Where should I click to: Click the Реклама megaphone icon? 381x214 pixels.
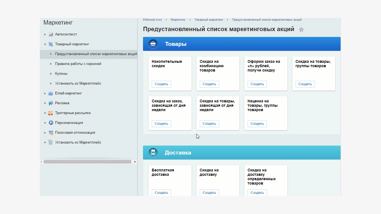coord(51,103)
